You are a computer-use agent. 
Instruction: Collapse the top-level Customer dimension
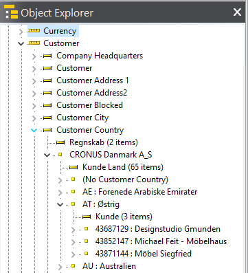(x=21, y=43)
